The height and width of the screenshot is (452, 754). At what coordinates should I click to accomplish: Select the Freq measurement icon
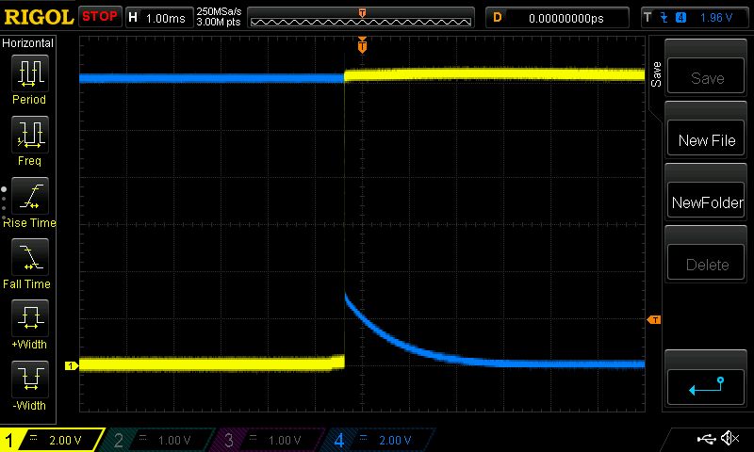click(30, 135)
